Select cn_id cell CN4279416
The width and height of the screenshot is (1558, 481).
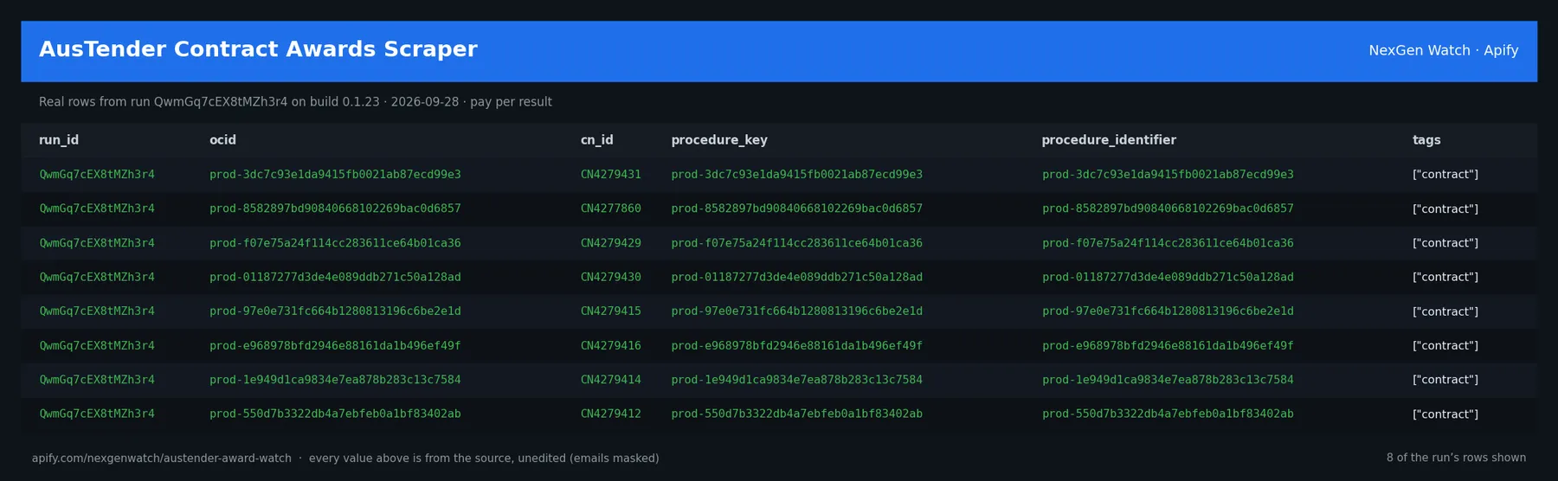(x=611, y=346)
